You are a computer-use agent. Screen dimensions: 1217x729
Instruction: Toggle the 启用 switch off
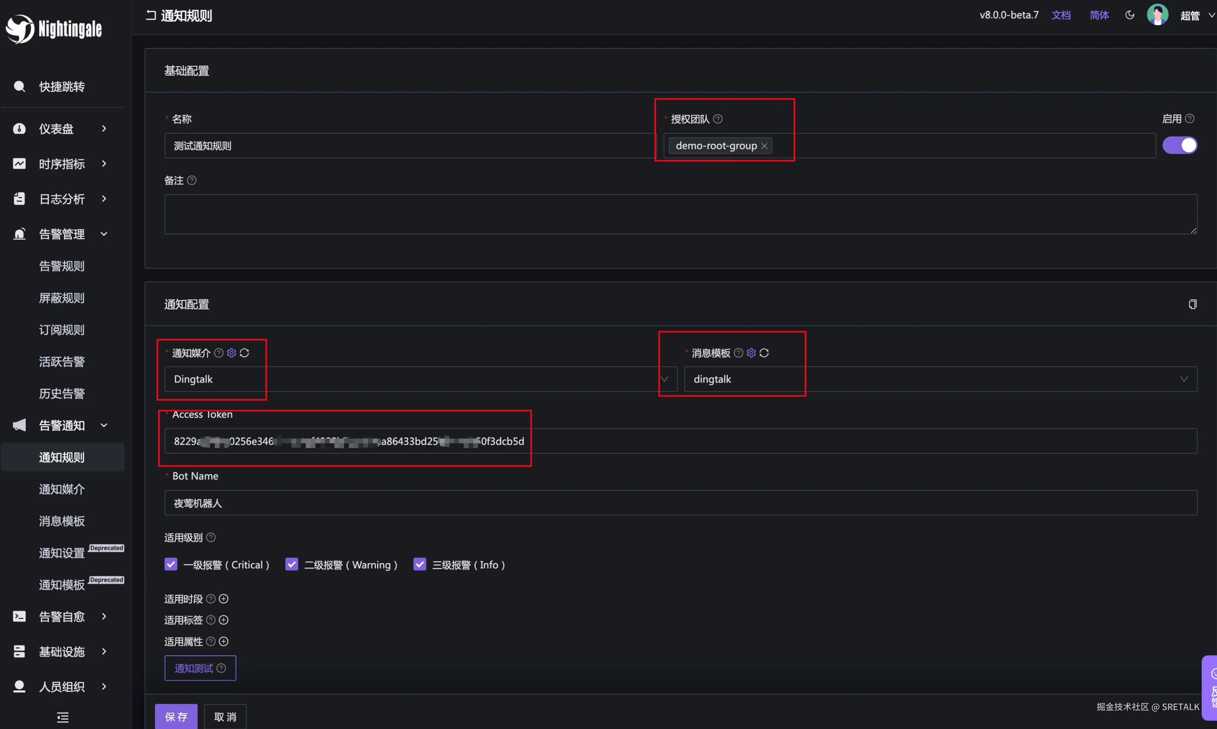[1179, 145]
